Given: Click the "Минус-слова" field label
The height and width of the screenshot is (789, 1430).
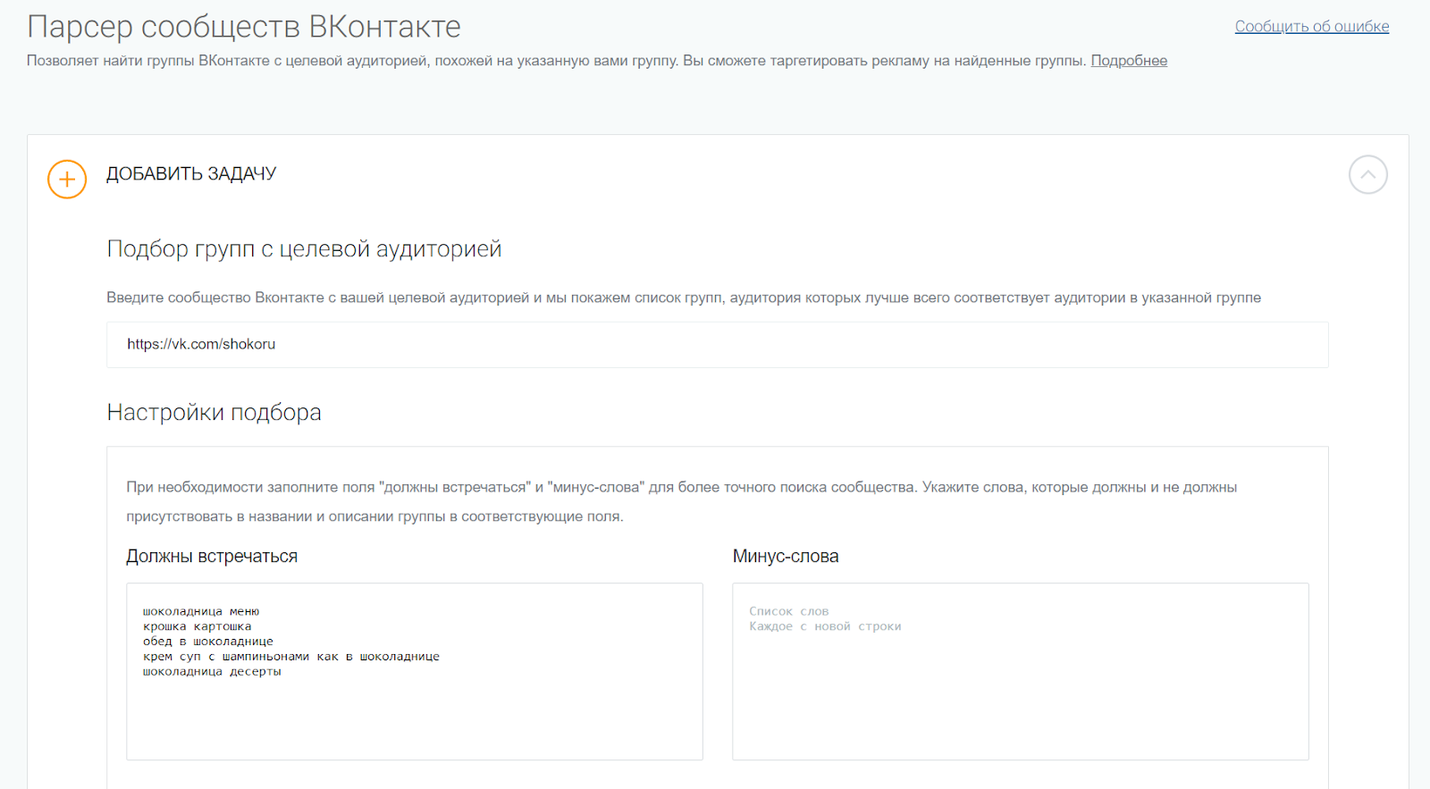Looking at the screenshot, I should [x=785, y=557].
